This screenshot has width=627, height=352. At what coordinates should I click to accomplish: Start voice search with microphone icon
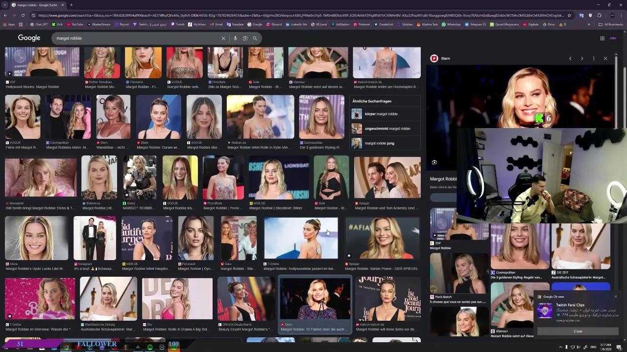[x=235, y=38]
